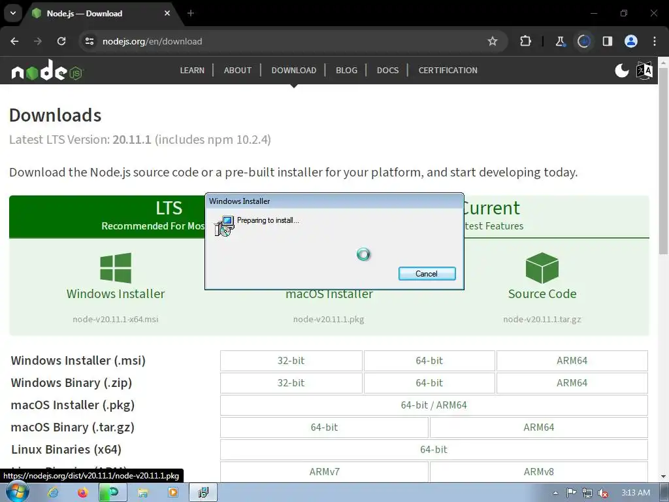669x502 pixels.
Task: Download Linux ARMv7 binaries
Action: (324, 472)
